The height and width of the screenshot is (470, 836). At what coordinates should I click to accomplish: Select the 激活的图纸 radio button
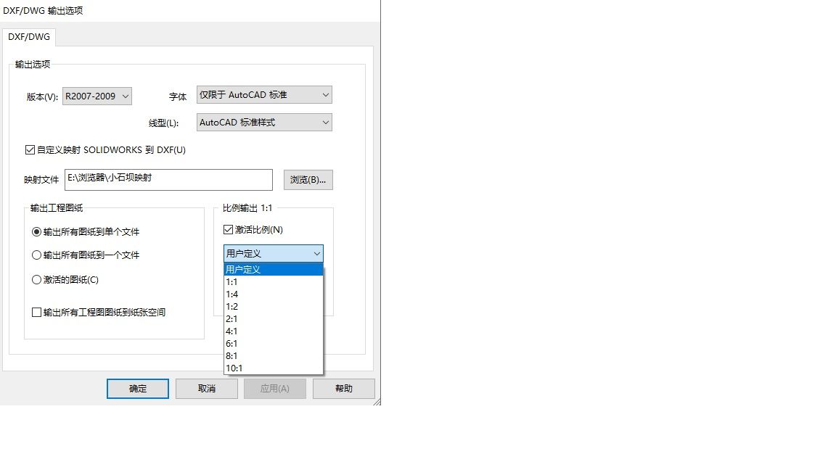point(37,280)
